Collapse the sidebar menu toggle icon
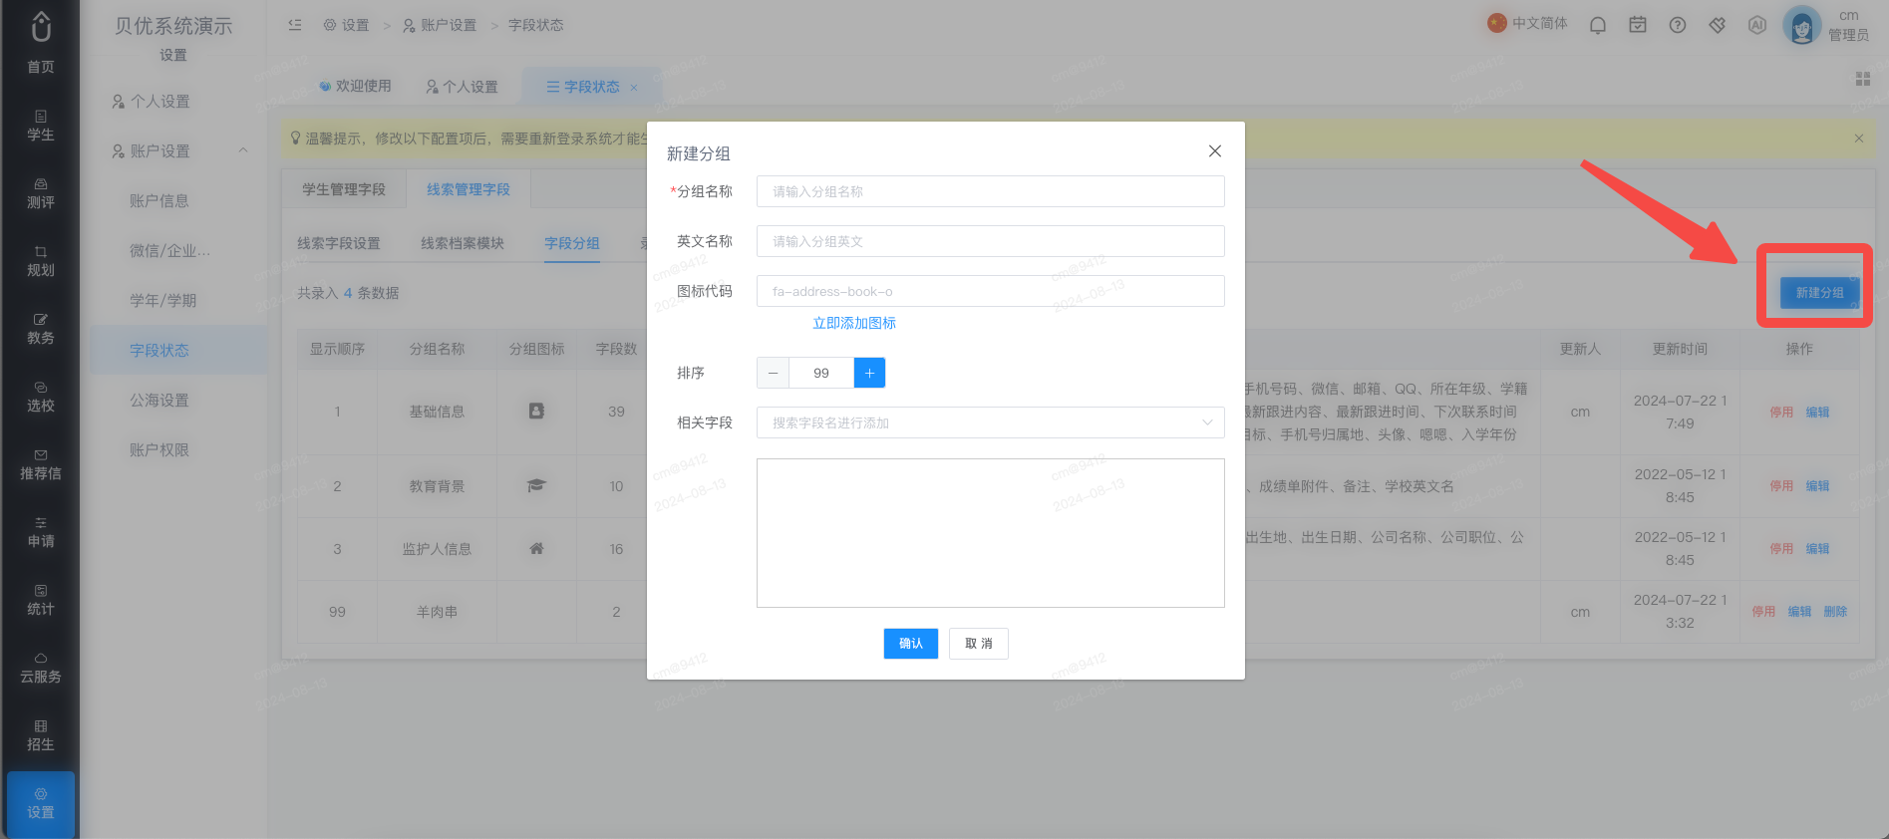The width and height of the screenshot is (1889, 839). [x=295, y=25]
